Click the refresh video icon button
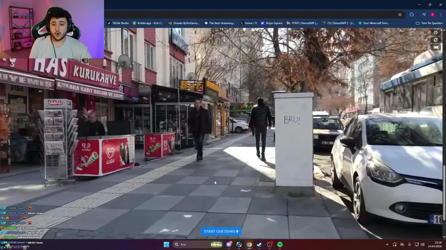This screenshot has width=446, height=250. [x=436, y=40]
